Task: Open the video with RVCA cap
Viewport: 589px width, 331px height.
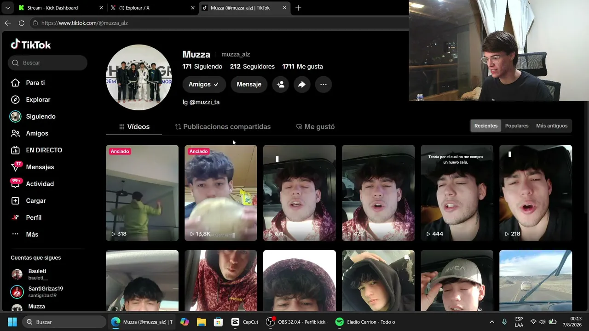Action: coord(457,280)
